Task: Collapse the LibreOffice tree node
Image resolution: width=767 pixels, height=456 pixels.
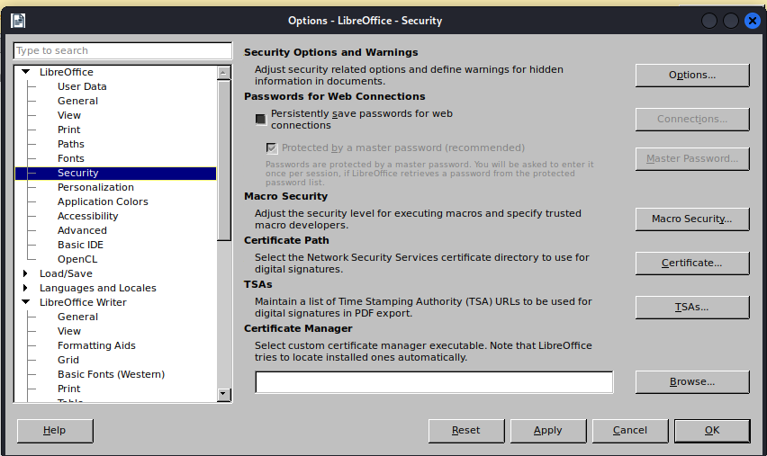Action: (26, 72)
